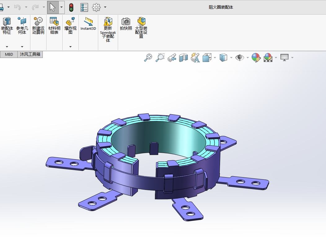Viewport: 326px width, 237px height.
Task: Expand Display Style dropdown arrow
Action: pyautogui.click(x=231, y=58)
